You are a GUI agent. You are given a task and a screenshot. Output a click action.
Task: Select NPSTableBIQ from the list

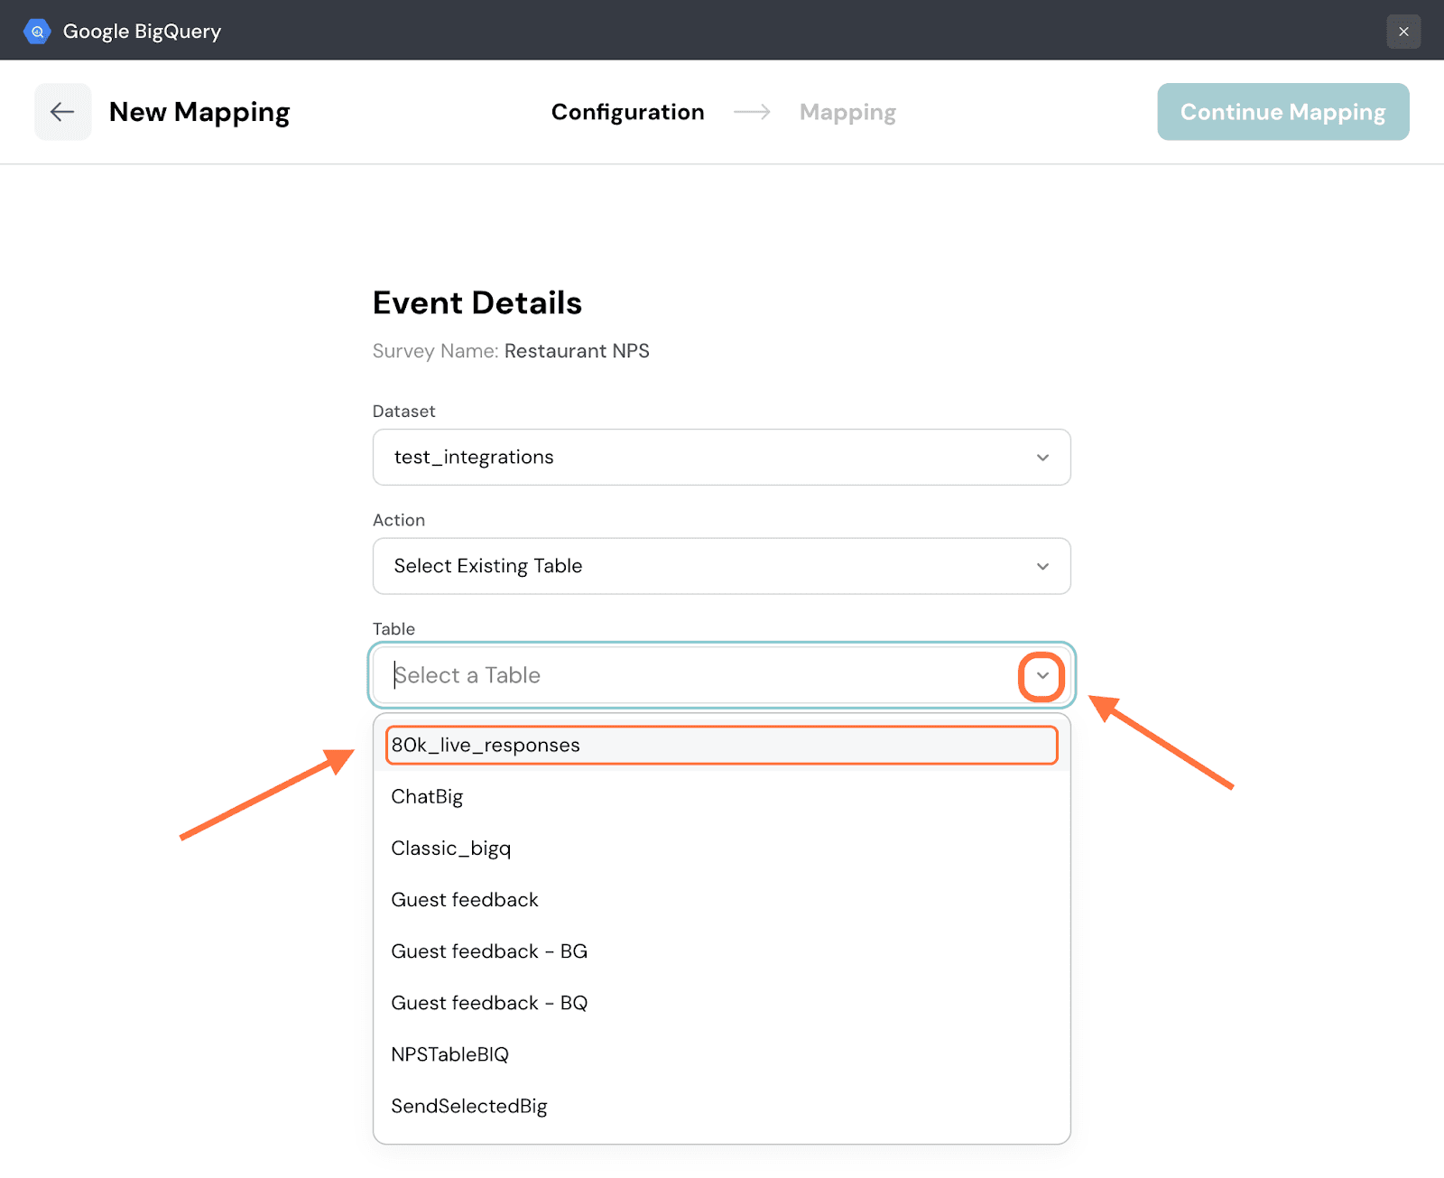point(449,1053)
